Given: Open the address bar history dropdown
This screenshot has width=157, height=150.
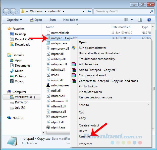Looking at the screenshot, I should pyautogui.click(x=83, y=11).
